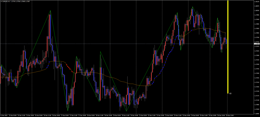Click the 12 Dec 2025 date label
The width and height of the screenshot is (260, 117).
[4, 115]
